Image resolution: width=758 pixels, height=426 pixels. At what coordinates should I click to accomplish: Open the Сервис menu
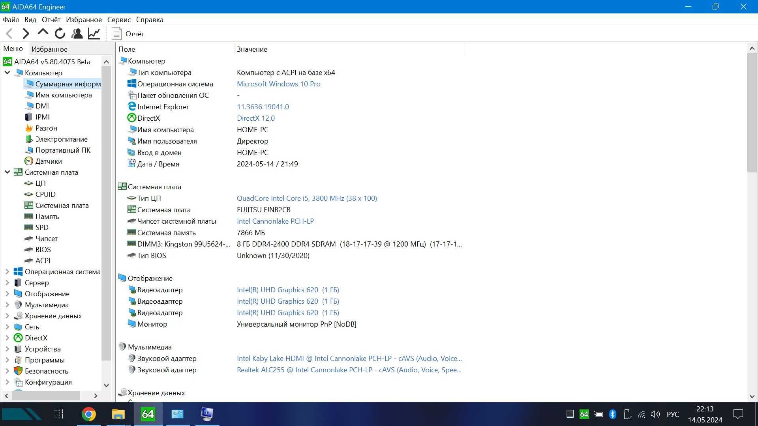[119, 20]
